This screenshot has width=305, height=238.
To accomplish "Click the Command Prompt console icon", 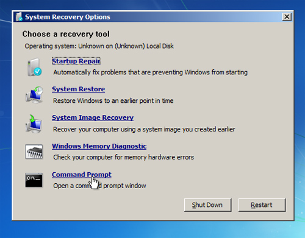I will (x=34, y=180).
